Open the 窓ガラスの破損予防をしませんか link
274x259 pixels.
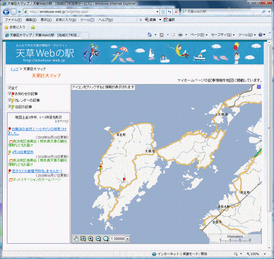37,171
